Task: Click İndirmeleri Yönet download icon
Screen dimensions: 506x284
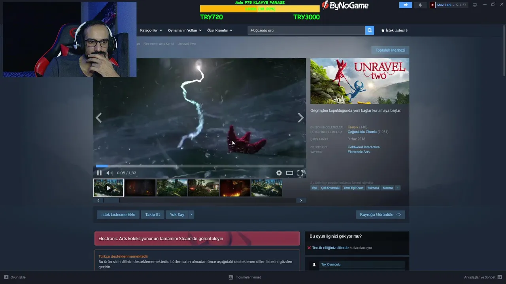Action: pyautogui.click(x=231, y=277)
